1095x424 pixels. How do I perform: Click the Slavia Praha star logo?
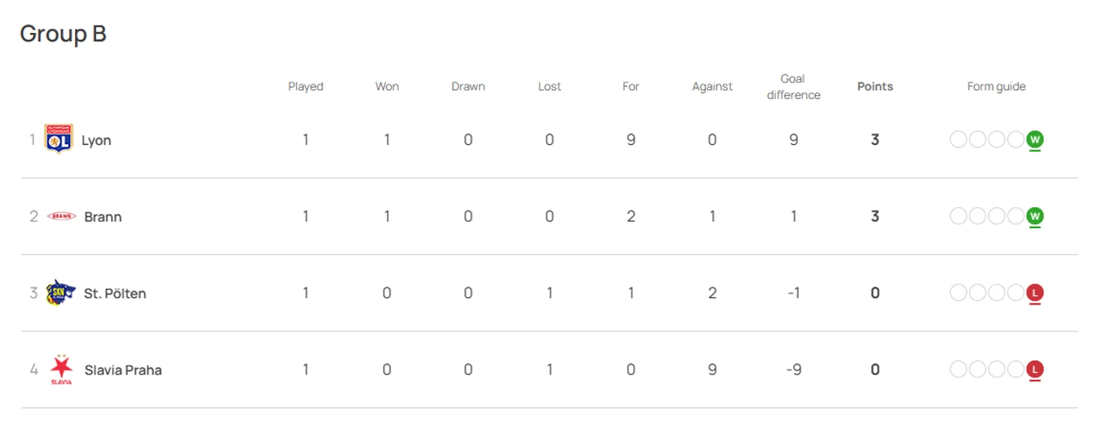61,369
